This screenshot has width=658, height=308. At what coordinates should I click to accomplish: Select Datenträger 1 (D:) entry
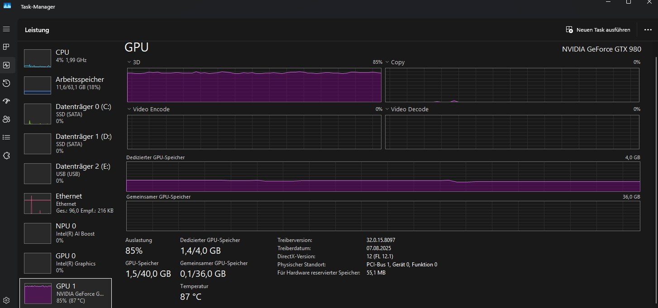click(66, 143)
